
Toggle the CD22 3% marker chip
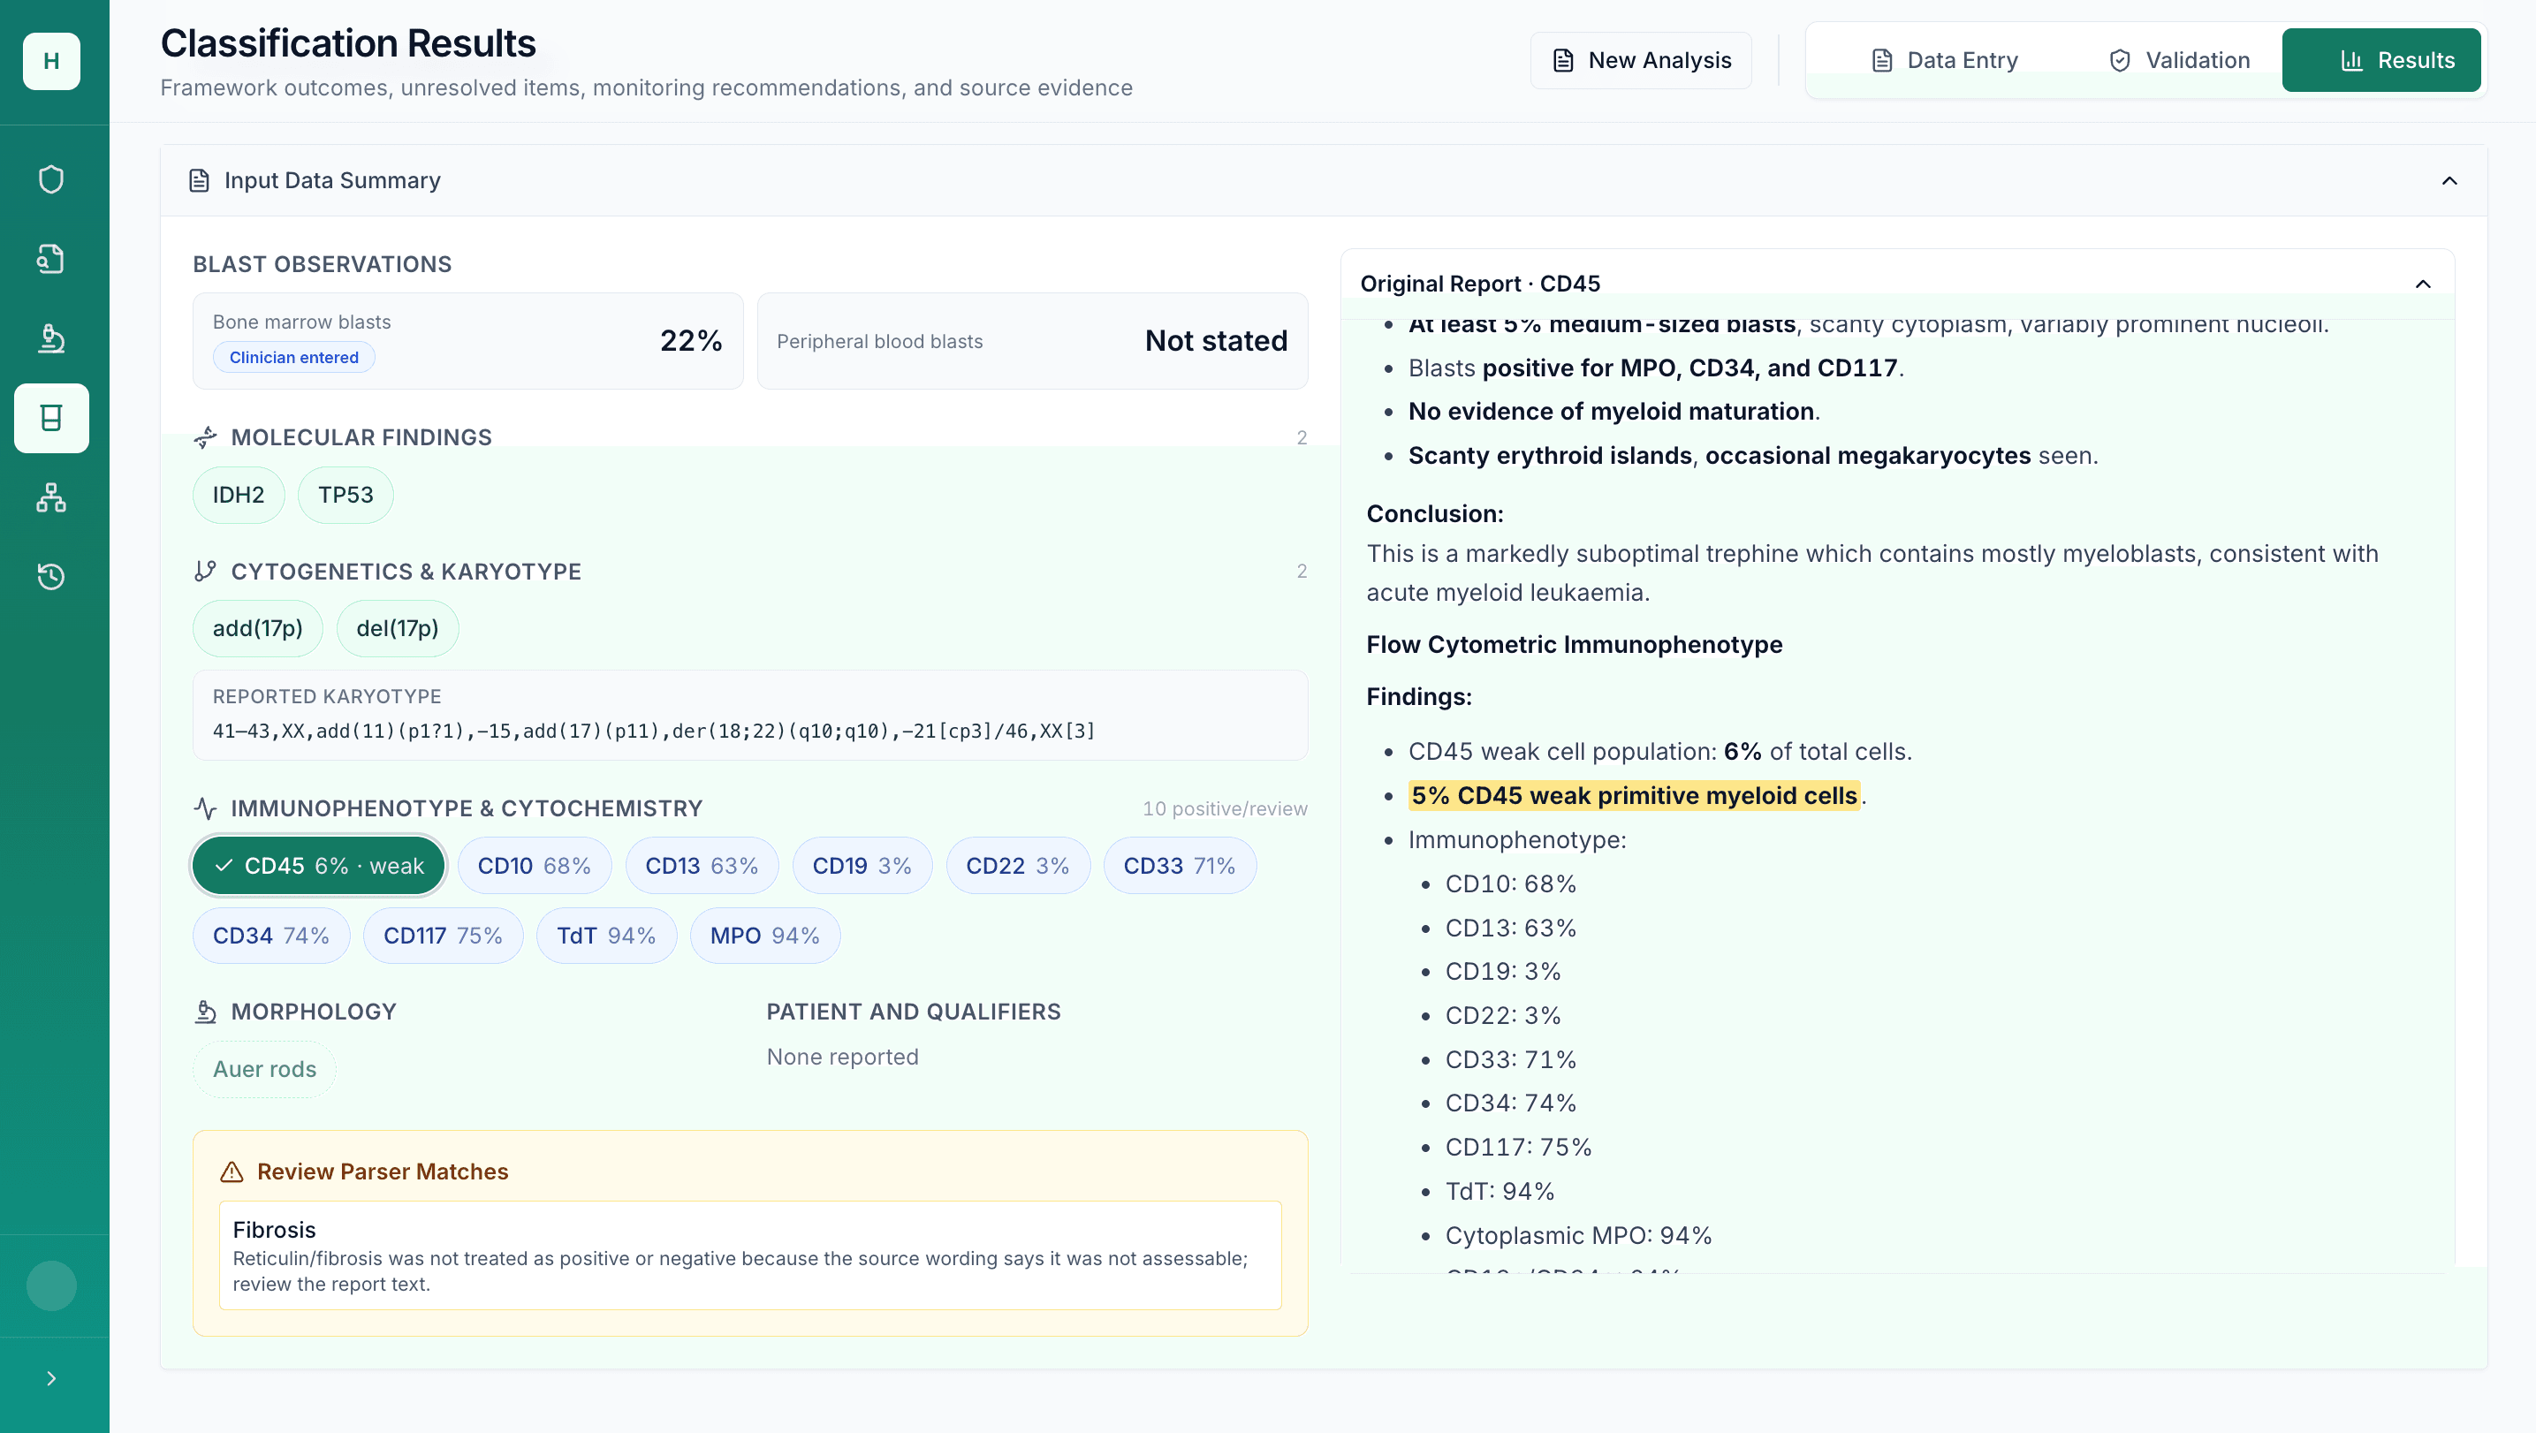tap(1018, 866)
